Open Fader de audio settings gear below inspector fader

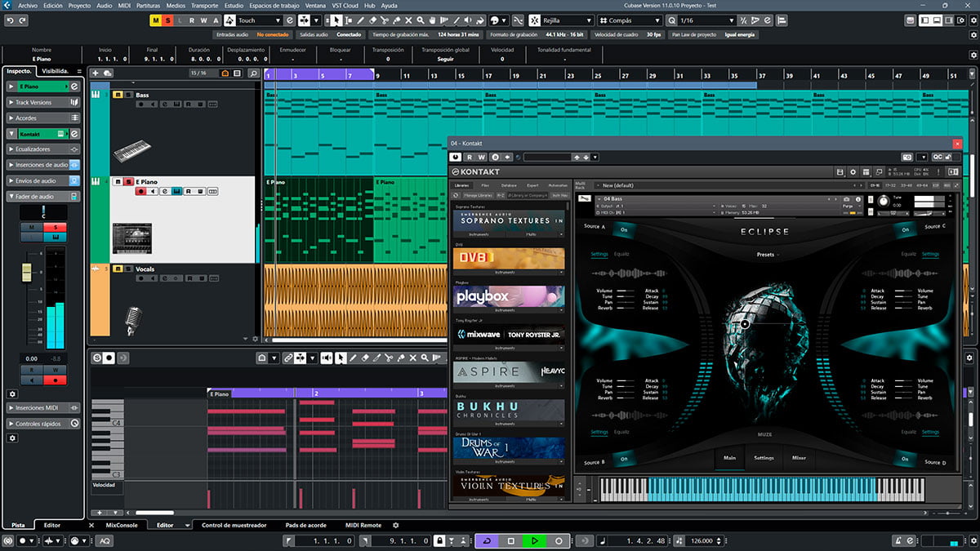point(12,393)
